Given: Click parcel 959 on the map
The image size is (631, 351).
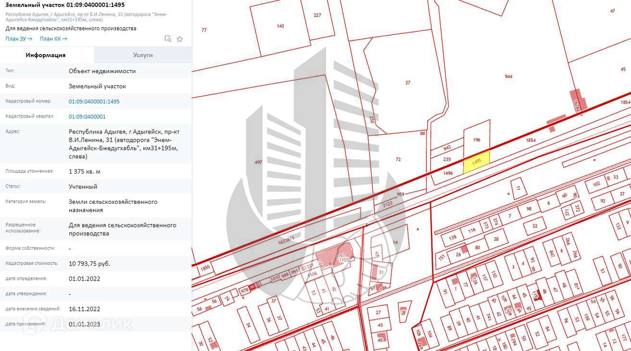Looking at the screenshot, I should click(x=400, y=194).
